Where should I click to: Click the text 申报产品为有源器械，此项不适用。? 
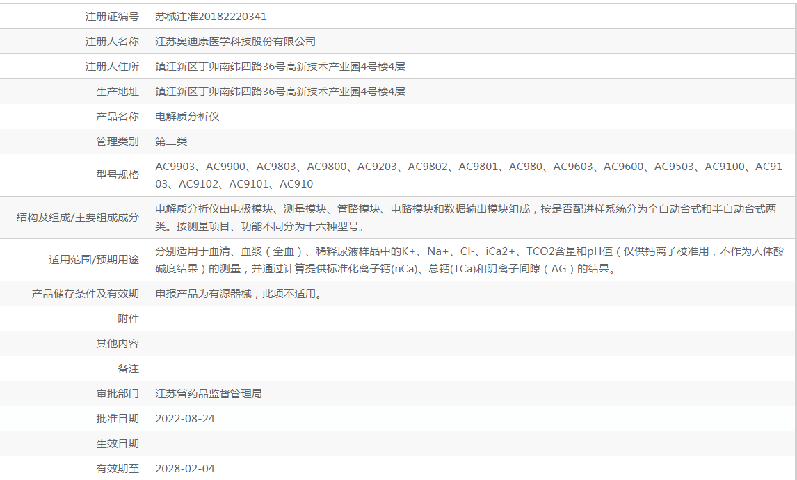(x=239, y=294)
